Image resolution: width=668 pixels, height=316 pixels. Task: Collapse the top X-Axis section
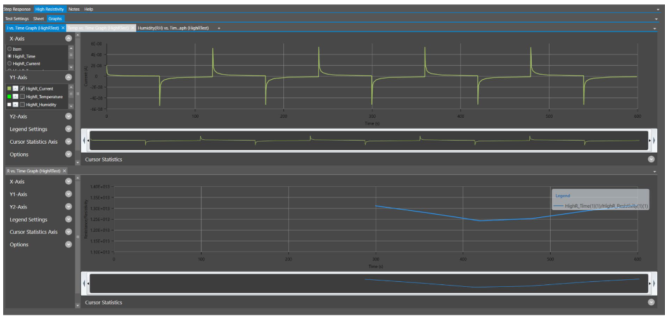(x=68, y=39)
